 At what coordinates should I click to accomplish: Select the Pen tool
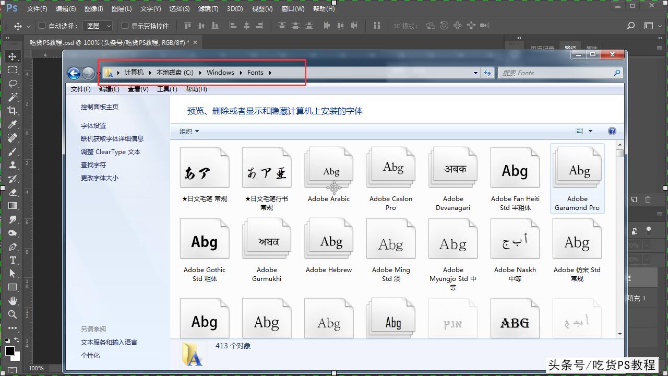click(x=13, y=246)
